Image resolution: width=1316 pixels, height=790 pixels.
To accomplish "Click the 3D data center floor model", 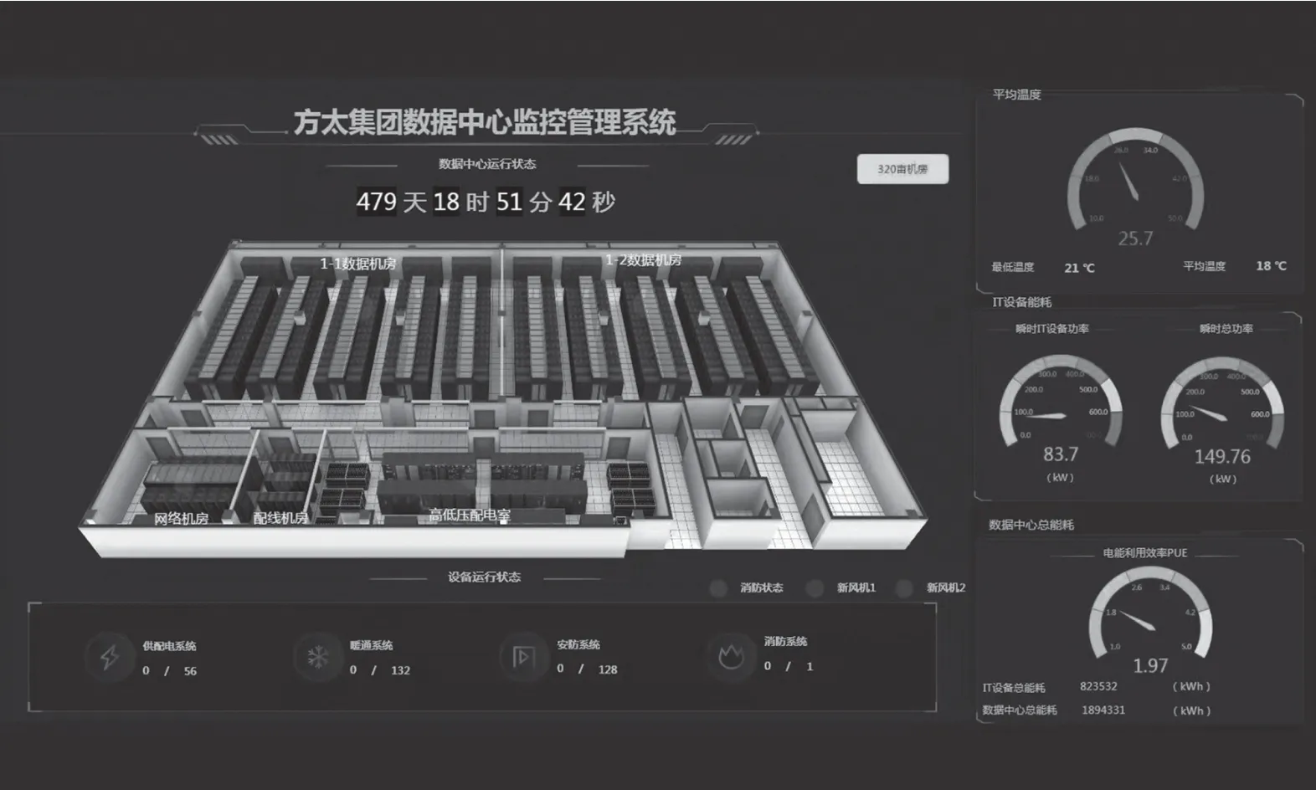I will 502,398.
